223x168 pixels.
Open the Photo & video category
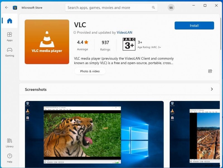[x=90, y=71]
